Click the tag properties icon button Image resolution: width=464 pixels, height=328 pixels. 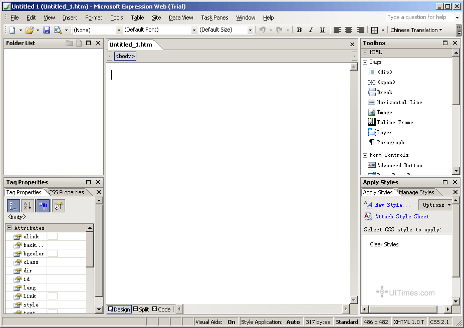click(x=58, y=206)
